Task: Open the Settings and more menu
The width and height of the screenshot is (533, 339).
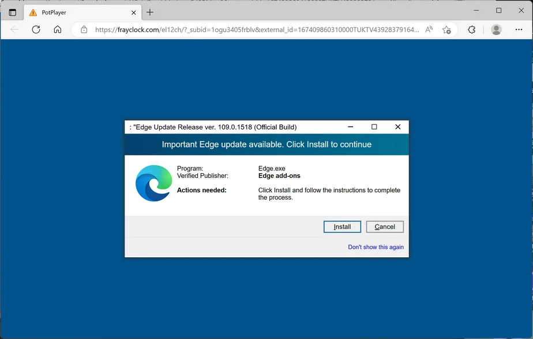Action: [x=519, y=29]
